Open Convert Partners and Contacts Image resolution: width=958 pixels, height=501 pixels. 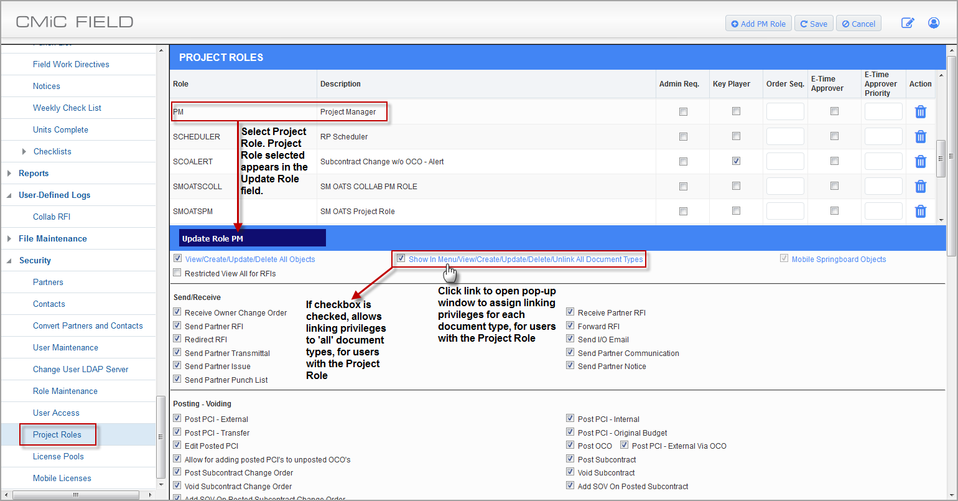(88, 325)
